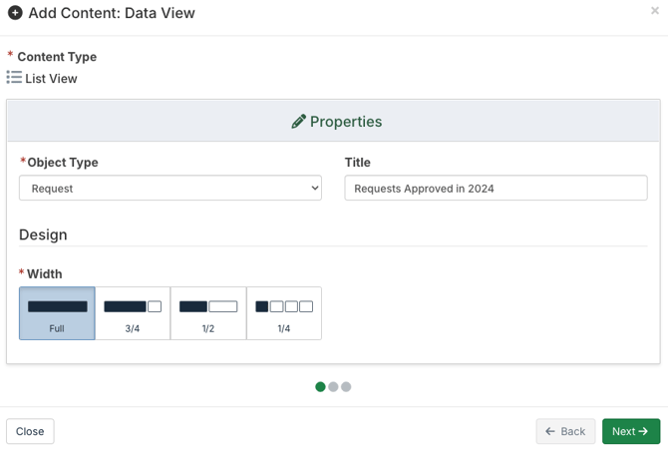
Task: Click the plus icon beside Add Content
Action: [15, 13]
